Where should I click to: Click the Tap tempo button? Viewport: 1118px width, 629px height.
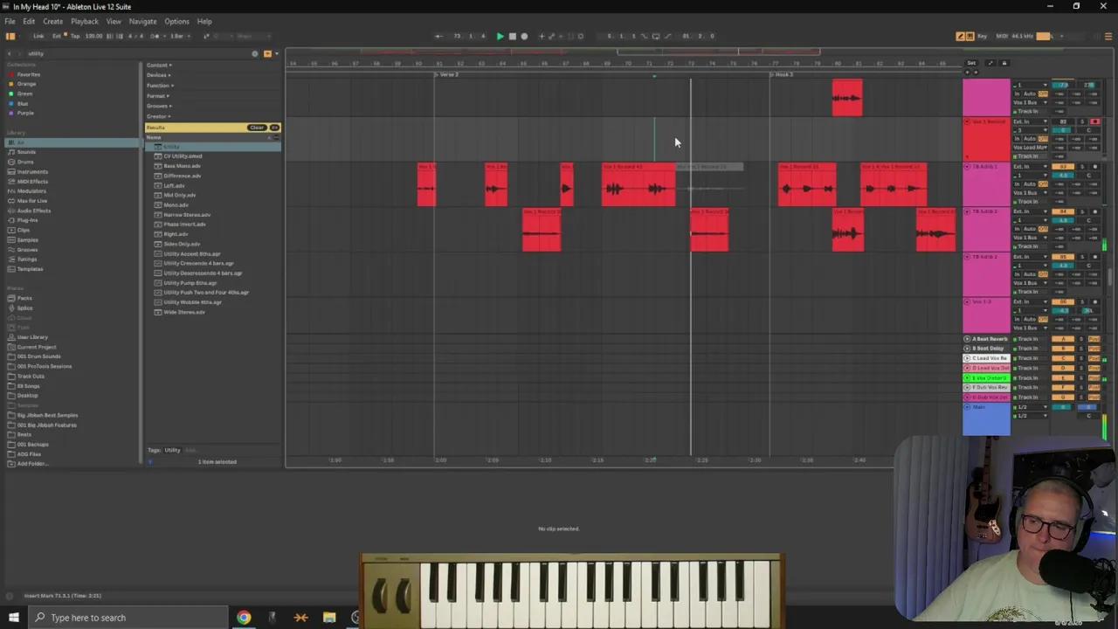(x=75, y=36)
